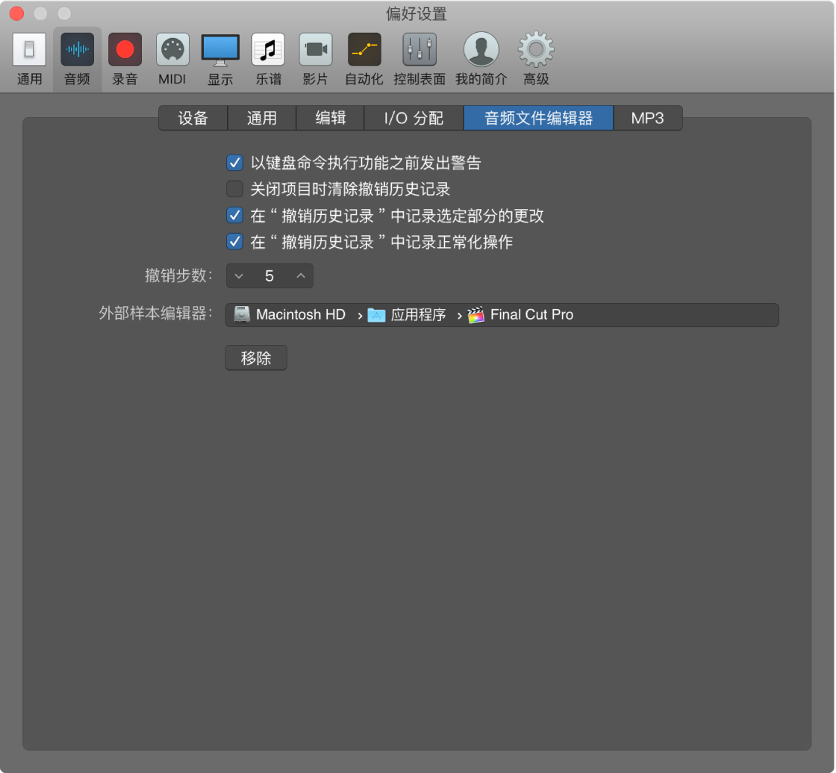Close the 偏好设置 window with red button
Image resolution: width=836 pixels, height=773 pixels.
tap(17, 13)
